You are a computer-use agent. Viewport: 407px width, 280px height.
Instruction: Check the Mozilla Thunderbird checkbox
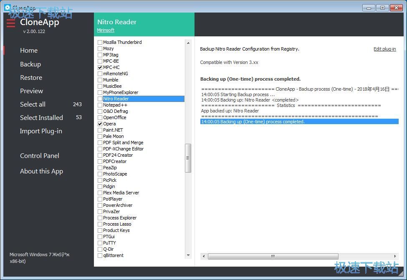tap(100, 42)
